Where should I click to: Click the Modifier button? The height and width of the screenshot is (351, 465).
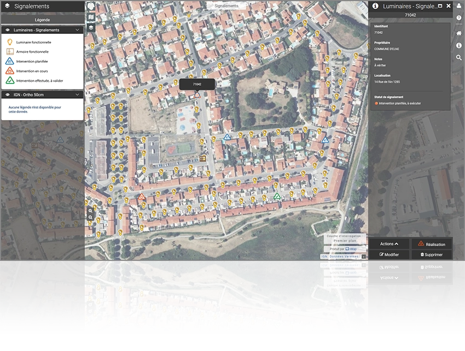click(x=388, y=255)
